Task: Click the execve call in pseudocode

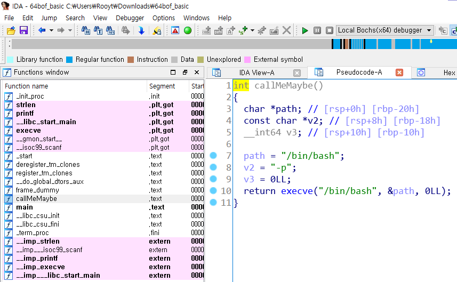Action: click(x=296, y=191)
